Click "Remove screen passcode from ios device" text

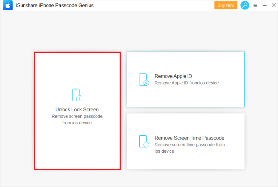(x=77, y=120)
